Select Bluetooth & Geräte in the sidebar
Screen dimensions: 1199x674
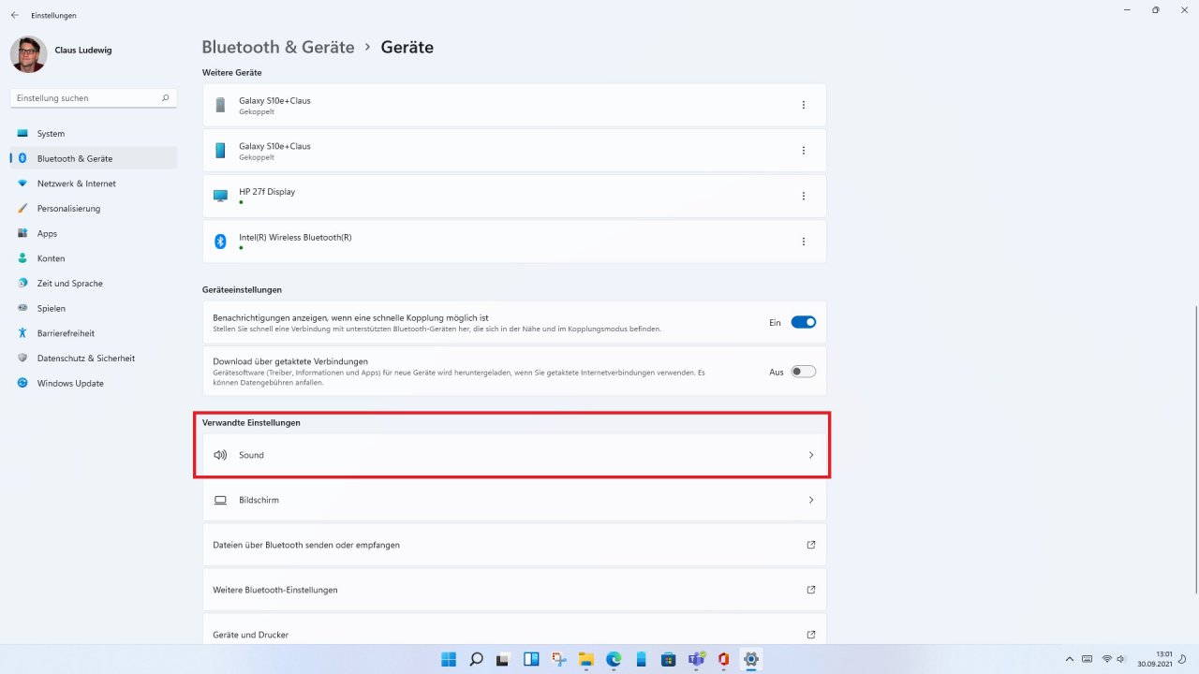(x=94, y=158)
